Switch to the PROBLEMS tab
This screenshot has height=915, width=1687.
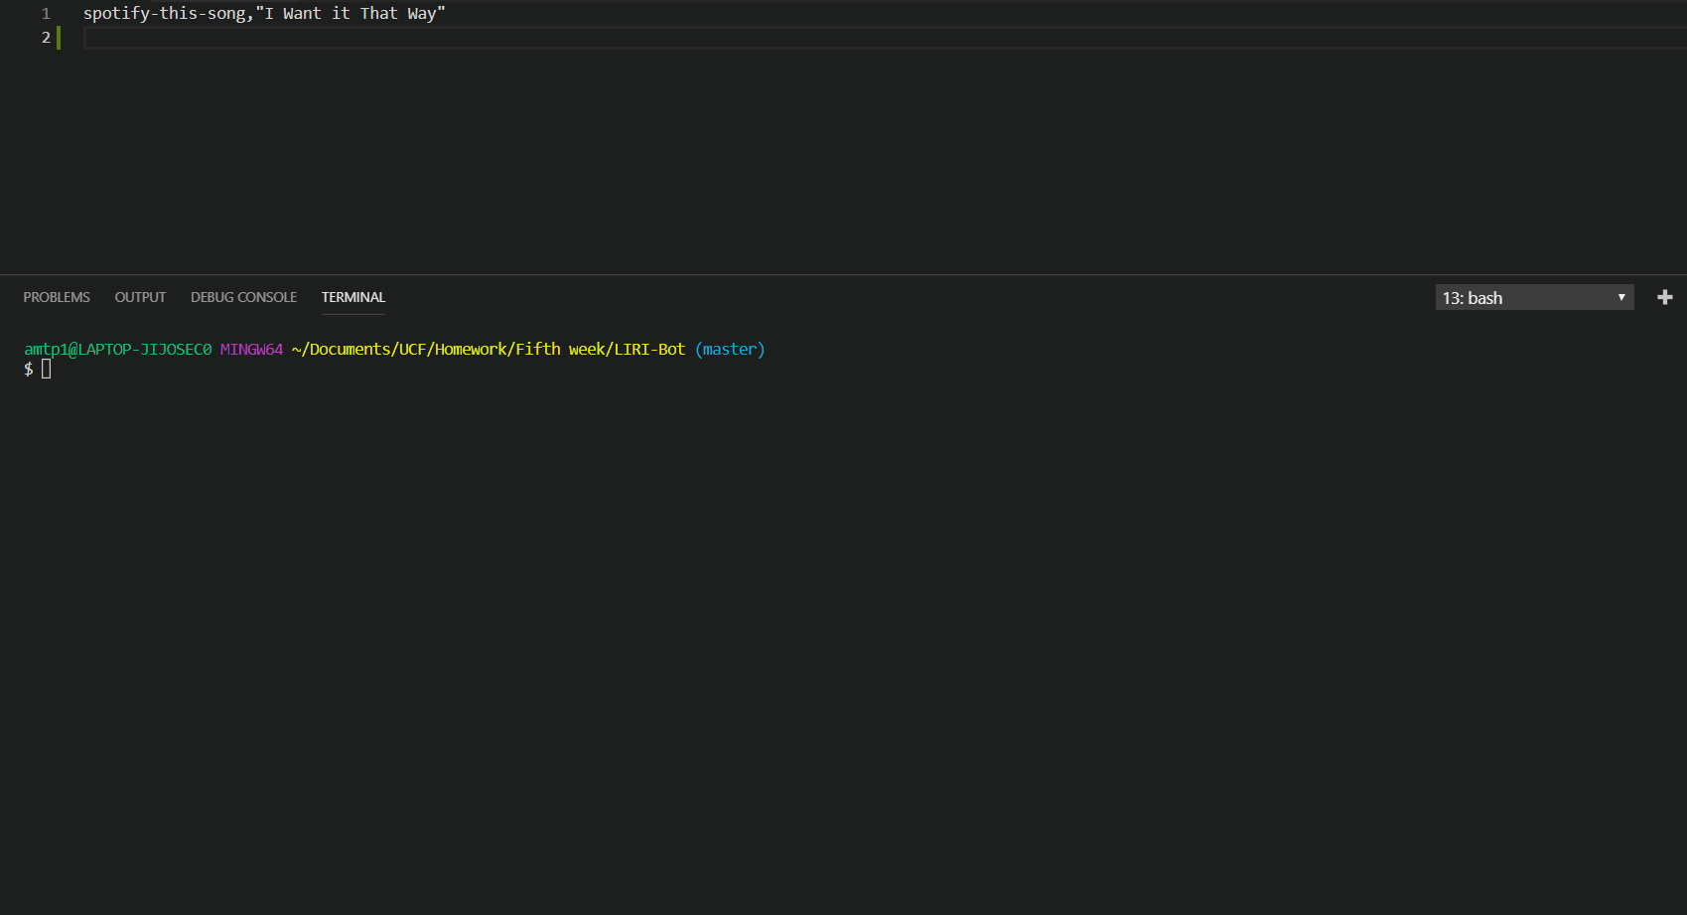(57, 297)
